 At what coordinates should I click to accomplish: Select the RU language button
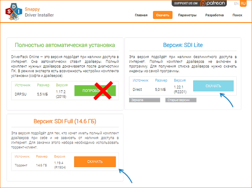[x=243, y=4]
